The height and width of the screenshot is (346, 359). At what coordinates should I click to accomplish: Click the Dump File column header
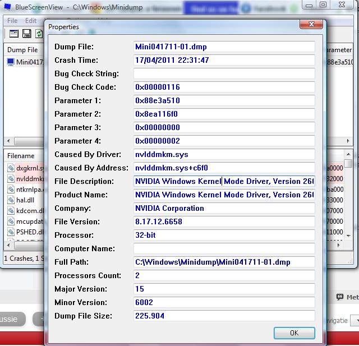point(22,50)
